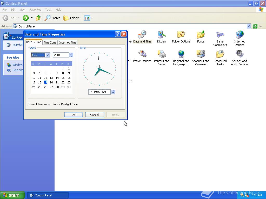Open the File menu
This screenshot has height=199, width=266.
(4, 10)
